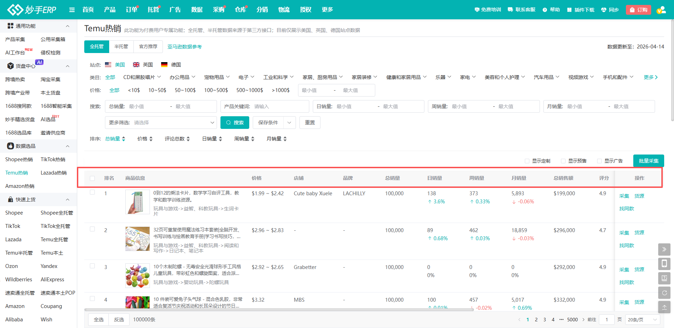This screenshot has width=674, height=328.
Task: Click the 货盘中心 box icon
Action: pos(11,66)
